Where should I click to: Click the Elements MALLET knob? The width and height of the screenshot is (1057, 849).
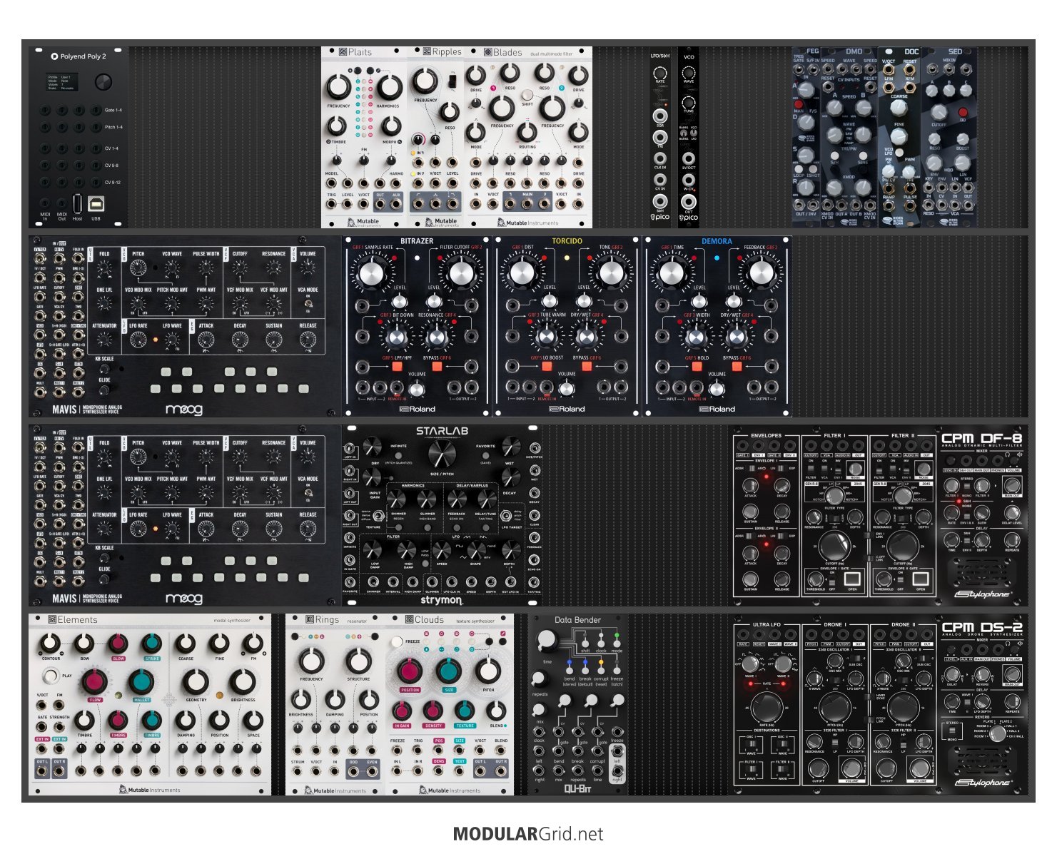click(141, 681)
